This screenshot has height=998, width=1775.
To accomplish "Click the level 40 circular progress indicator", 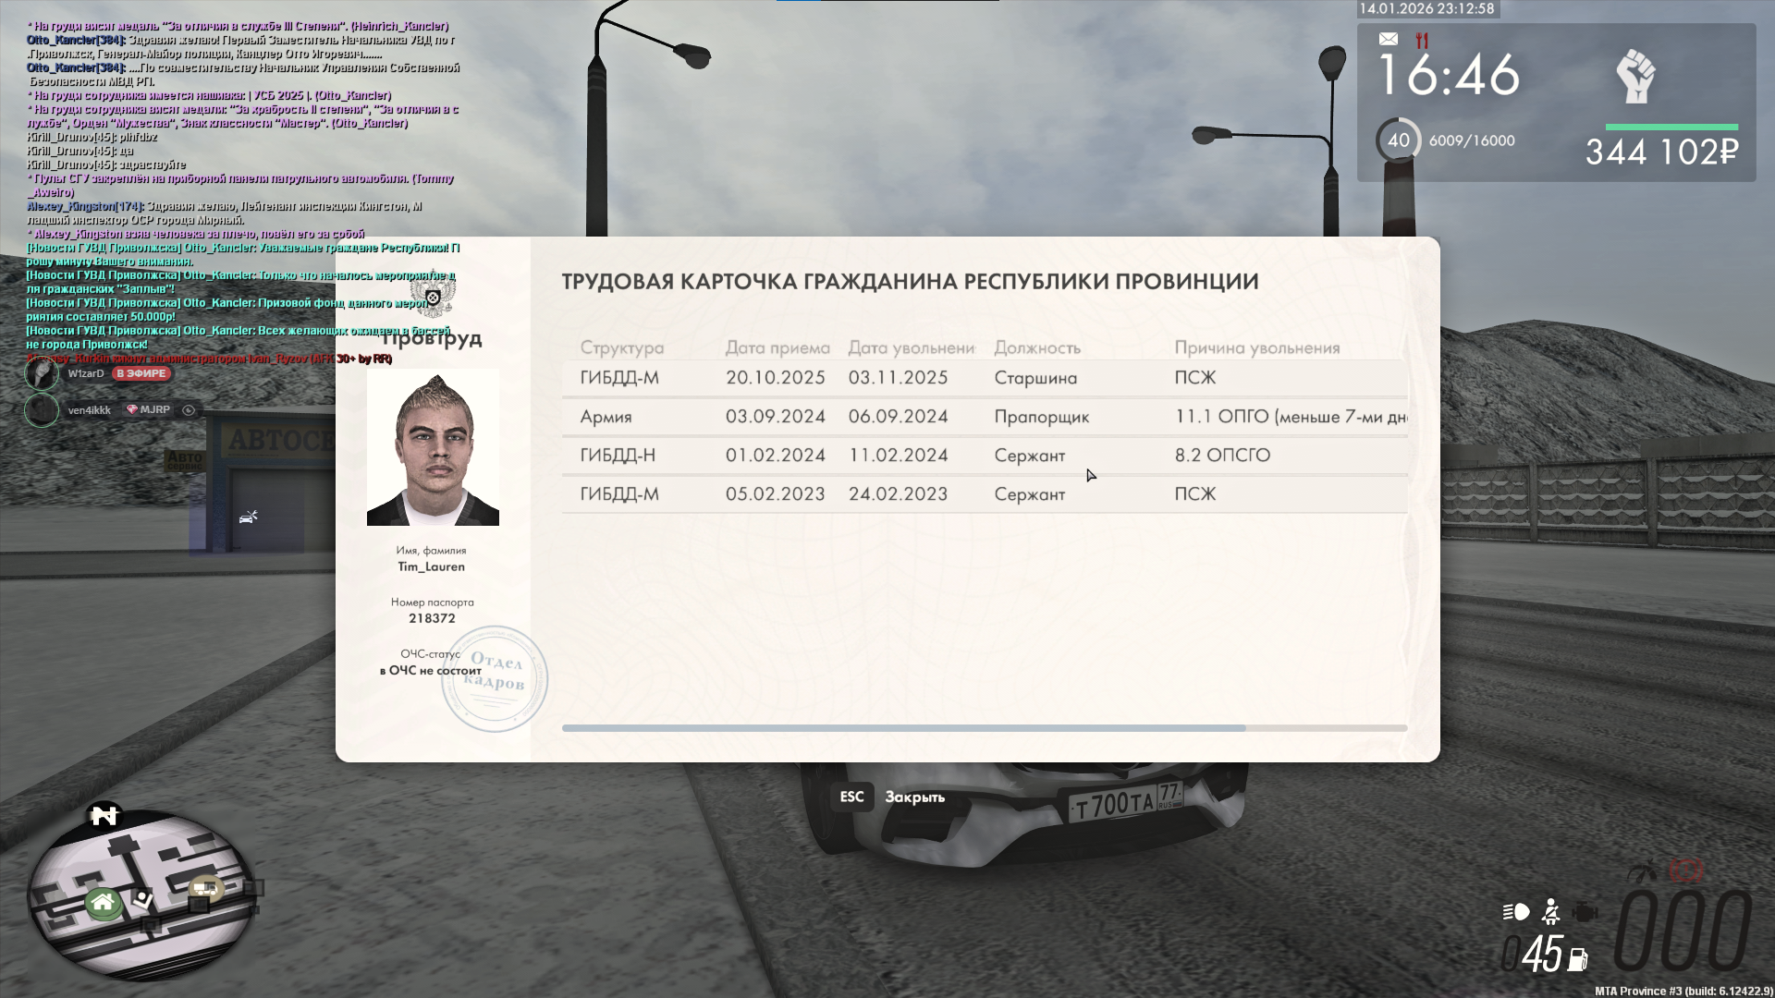I will 1398,140.
